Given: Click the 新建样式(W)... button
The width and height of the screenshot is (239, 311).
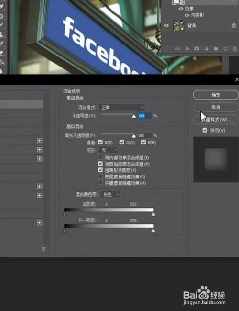Looking at the screenshot, I should coord(216,120).
